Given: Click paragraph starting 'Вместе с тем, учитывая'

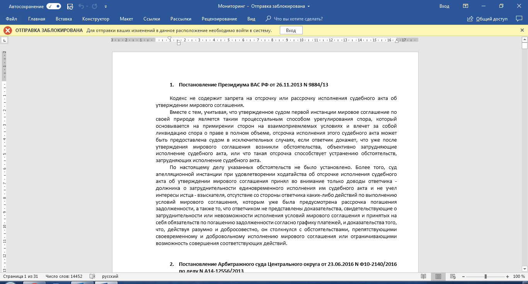Looking at the screenshot, I should 276,136.
